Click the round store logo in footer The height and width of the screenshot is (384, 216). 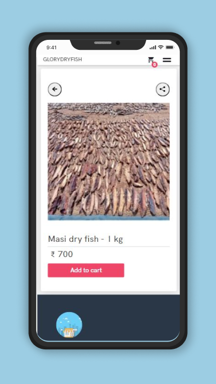pos(69,325)
